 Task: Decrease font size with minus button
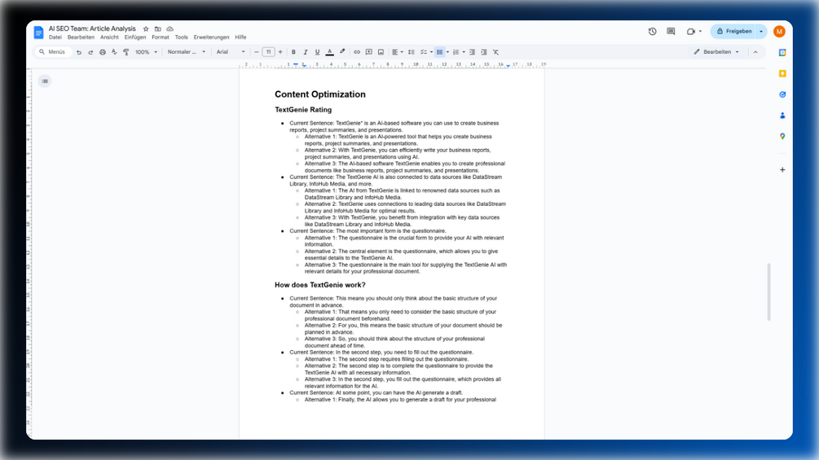coord(257,52)
